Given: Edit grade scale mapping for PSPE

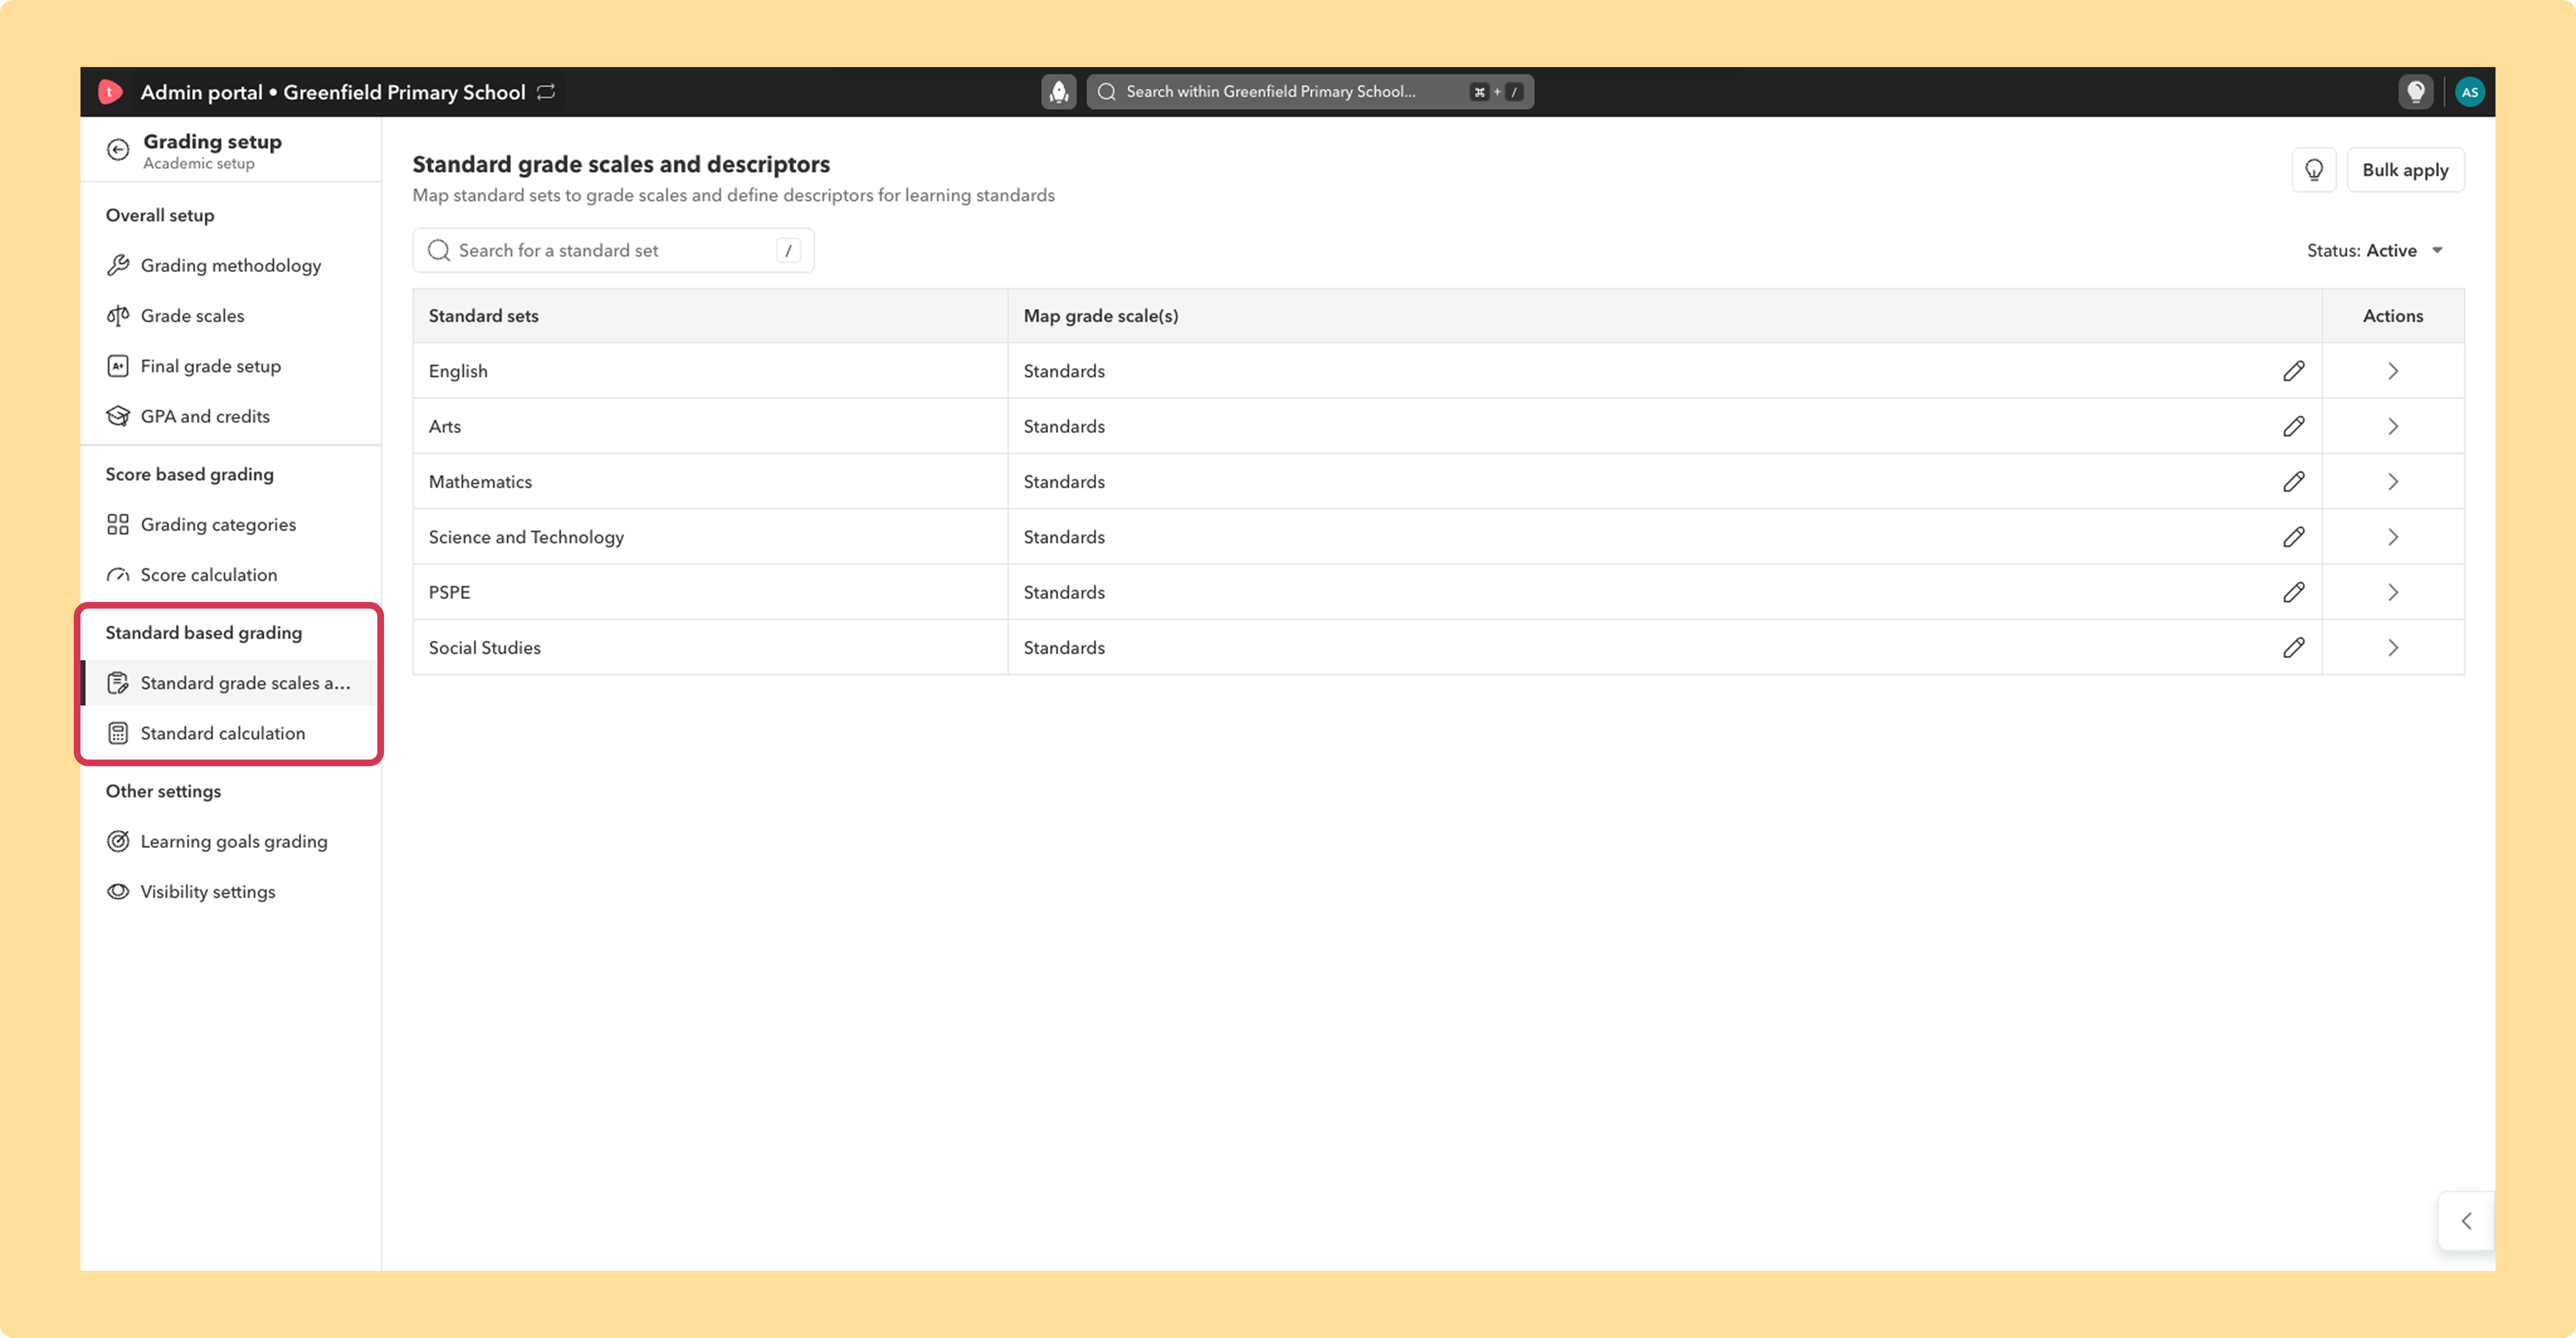Looking at the screenshot, I should pyautogui.click(x=2294, y=592).
